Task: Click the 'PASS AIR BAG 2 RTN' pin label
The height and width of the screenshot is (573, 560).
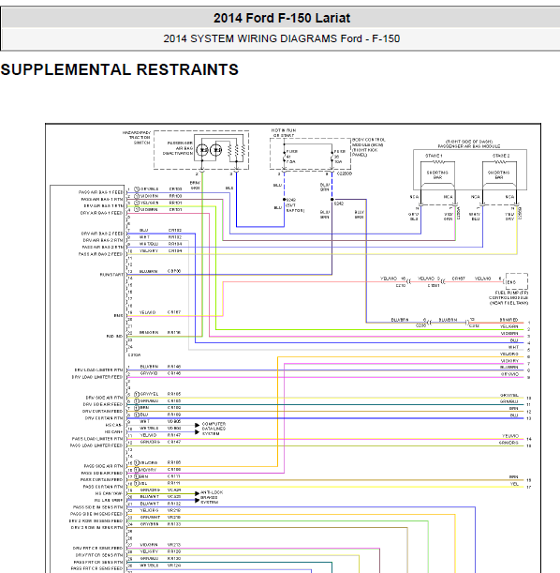Action: pos(102,247)
